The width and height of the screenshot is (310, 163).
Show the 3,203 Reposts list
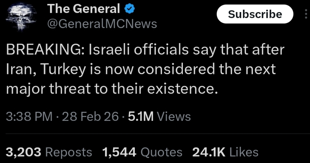49,152
